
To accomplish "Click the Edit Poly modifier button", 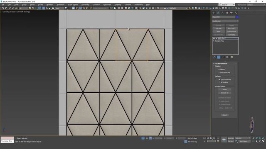I will tap(219, 29).
